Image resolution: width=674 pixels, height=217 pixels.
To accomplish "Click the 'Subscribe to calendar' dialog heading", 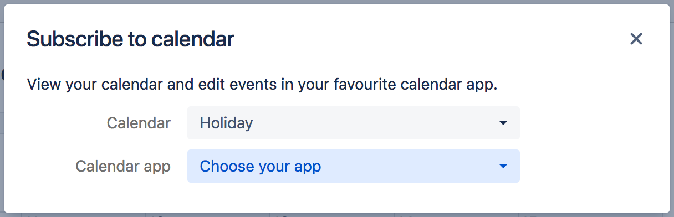I will pos(130,39).
